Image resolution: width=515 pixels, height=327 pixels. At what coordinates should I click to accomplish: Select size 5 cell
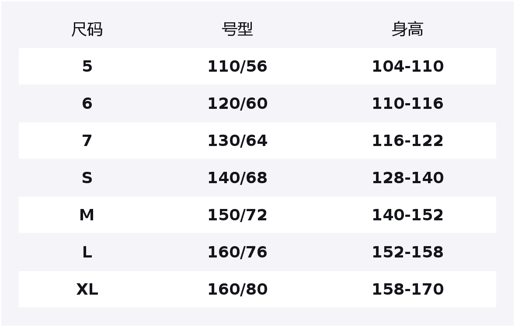click(87, 66)
